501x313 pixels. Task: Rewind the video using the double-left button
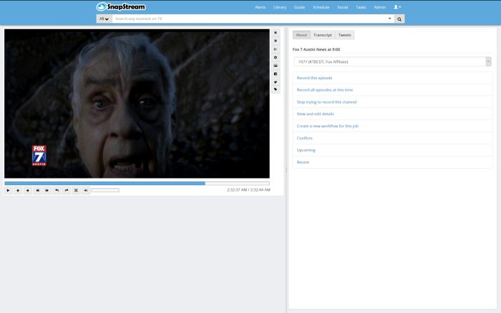tap(37, 191)
